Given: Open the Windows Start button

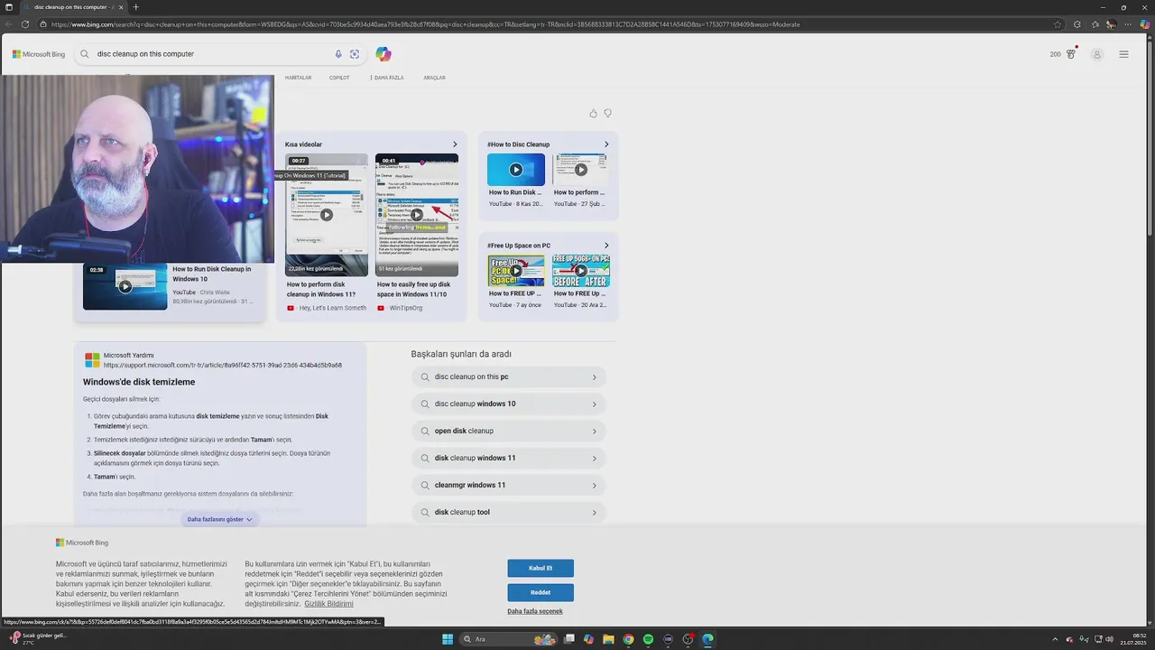Looking at the screenshot, I should tap(448, 639).
